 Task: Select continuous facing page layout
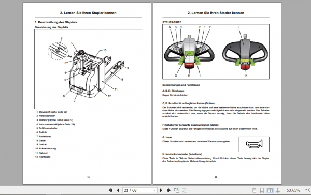click(278, 190)
